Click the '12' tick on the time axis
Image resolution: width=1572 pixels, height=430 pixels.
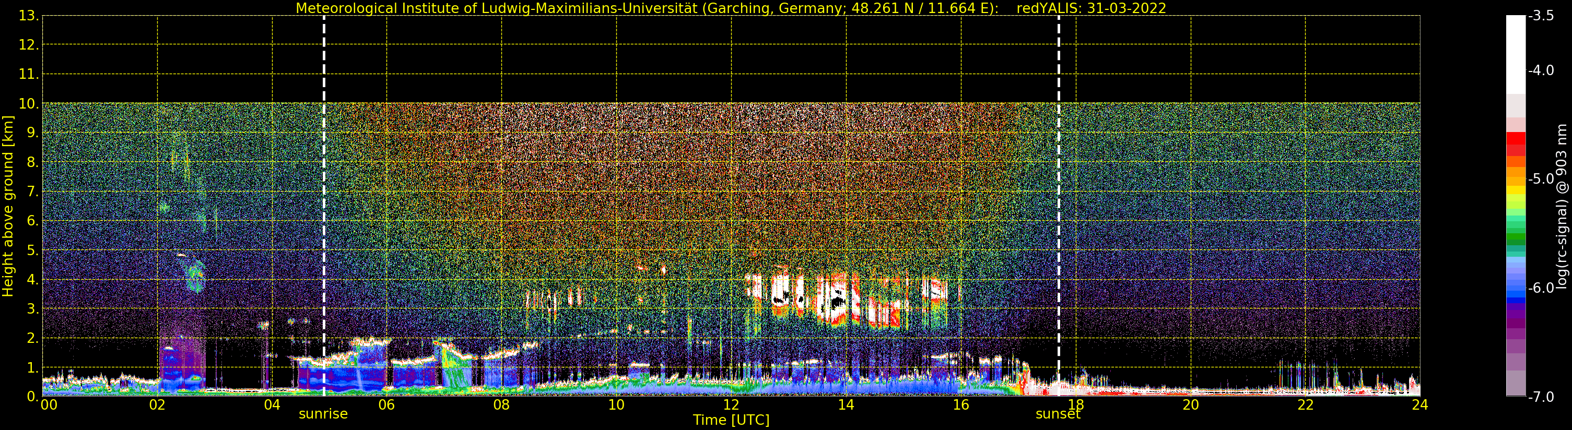coord(731,405)
